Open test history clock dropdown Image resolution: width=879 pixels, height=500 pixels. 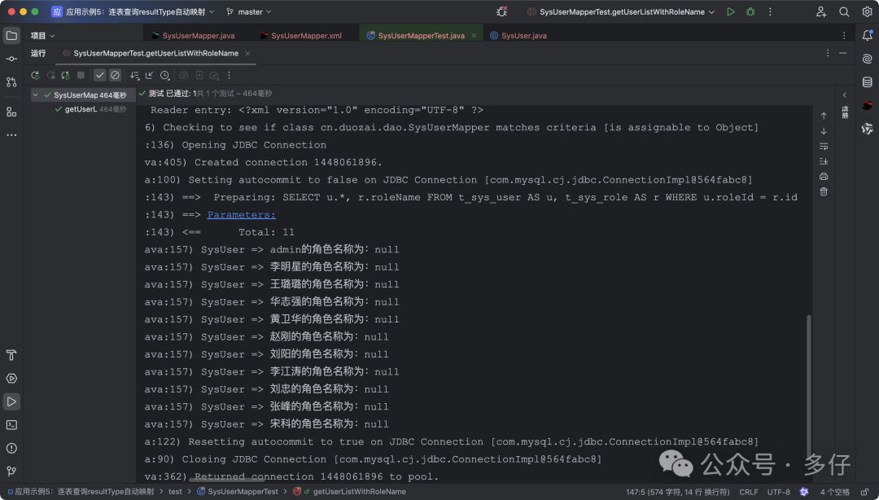pyautogui.click(x=164, y=75)
